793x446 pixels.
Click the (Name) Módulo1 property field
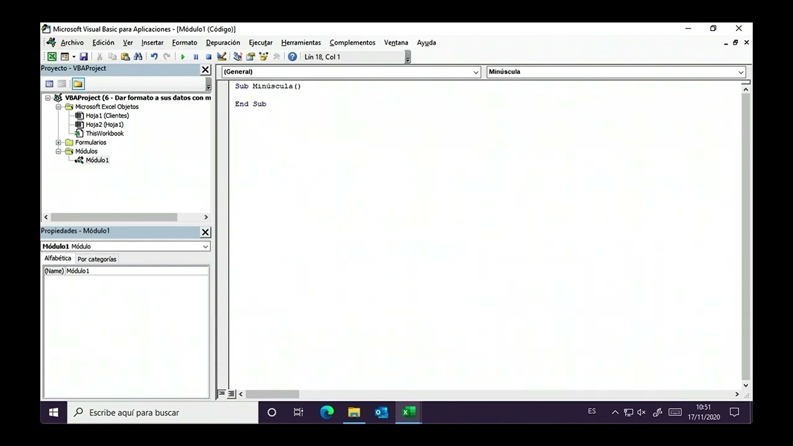[126, 271]
